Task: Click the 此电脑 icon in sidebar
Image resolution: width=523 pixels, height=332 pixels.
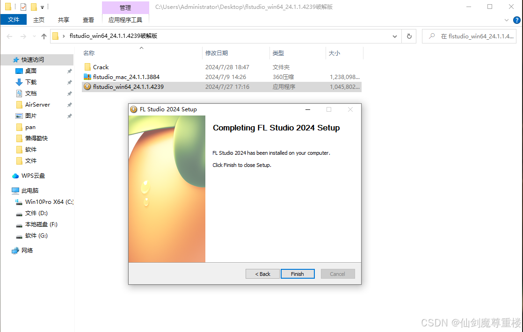Action: coord(16,191)
